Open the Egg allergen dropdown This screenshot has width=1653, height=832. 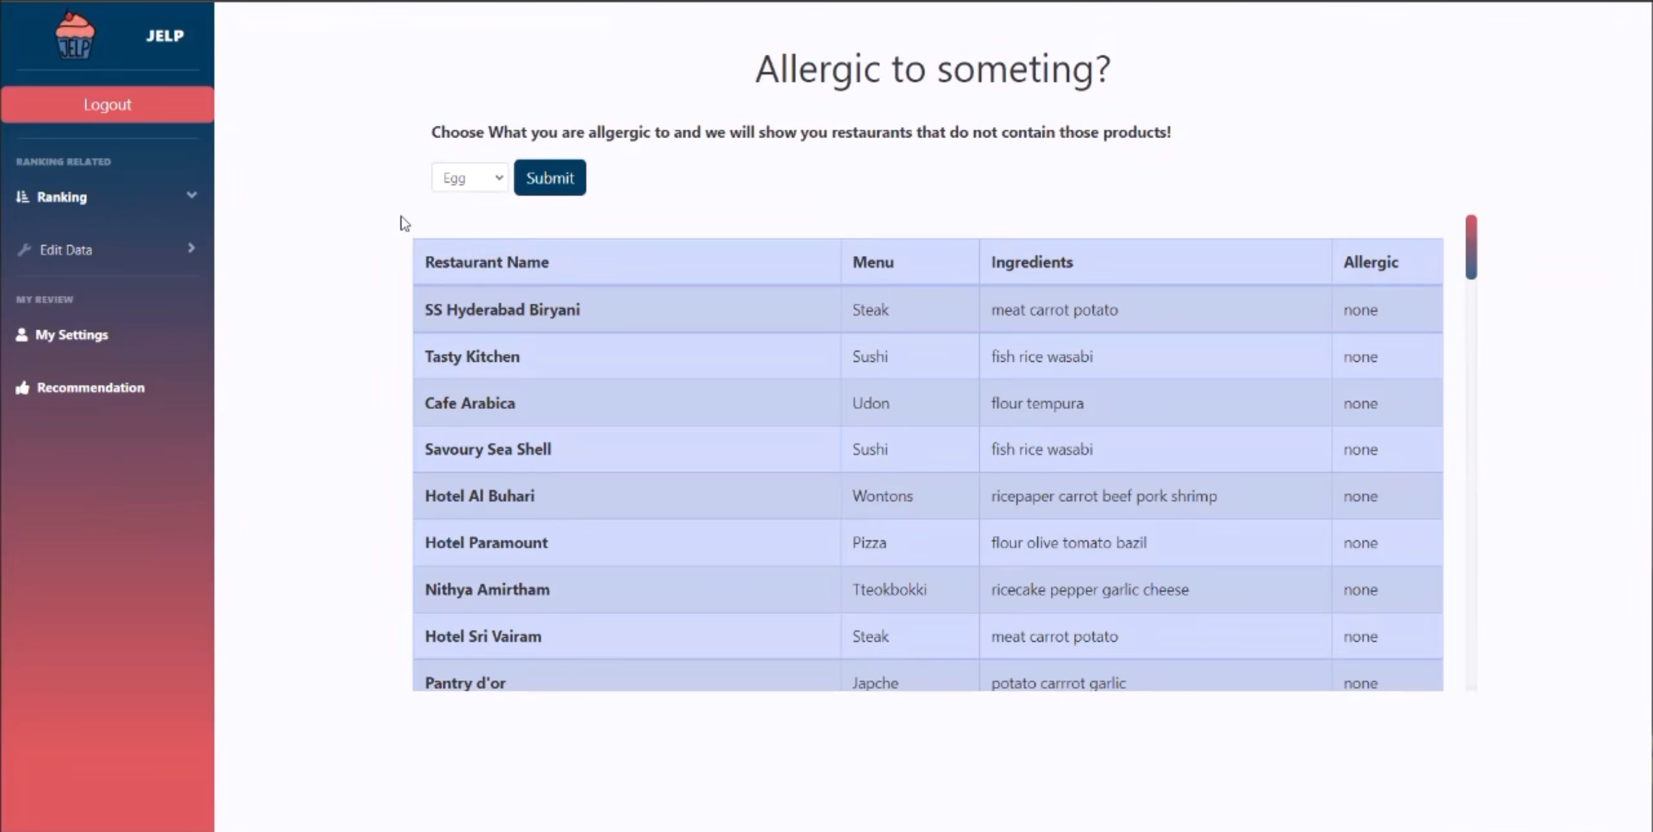tap(470, 177)
